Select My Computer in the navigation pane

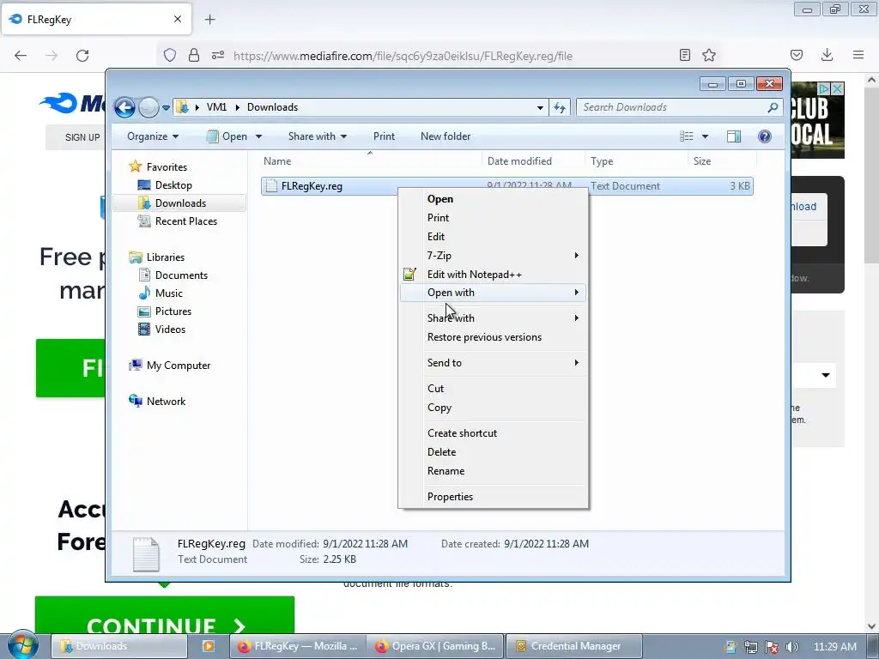(179, 366)
